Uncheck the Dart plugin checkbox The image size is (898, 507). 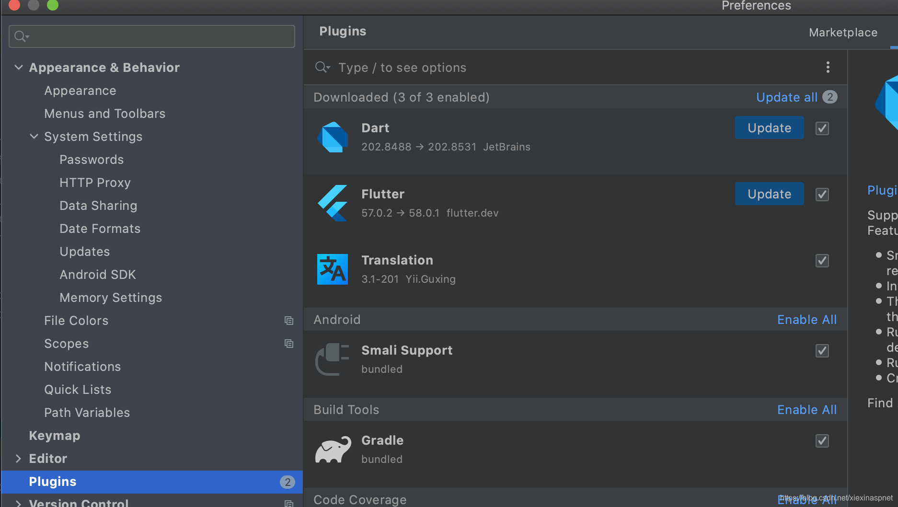point(822,128)
